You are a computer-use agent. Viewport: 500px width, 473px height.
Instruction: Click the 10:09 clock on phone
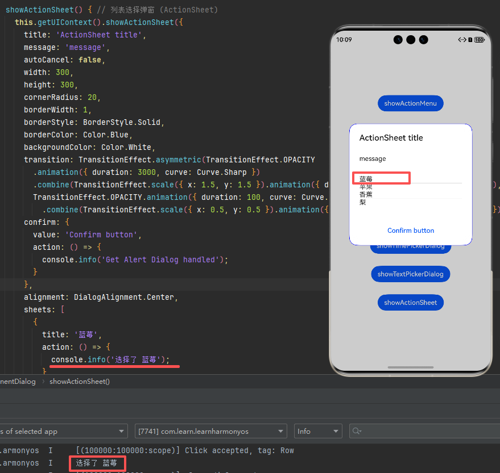[344, 40]
